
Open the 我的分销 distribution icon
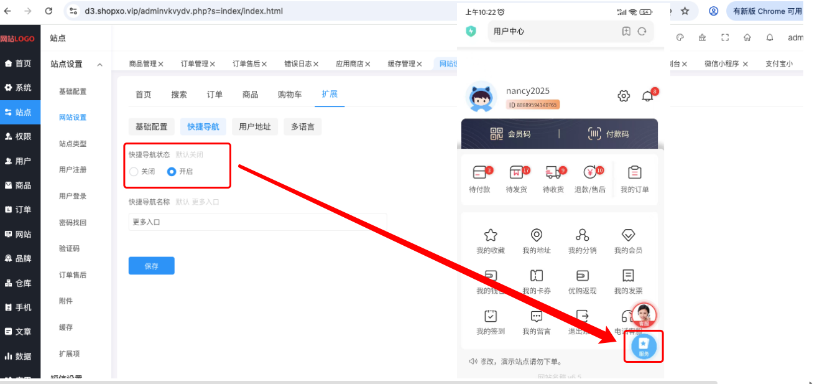point(583,235)
